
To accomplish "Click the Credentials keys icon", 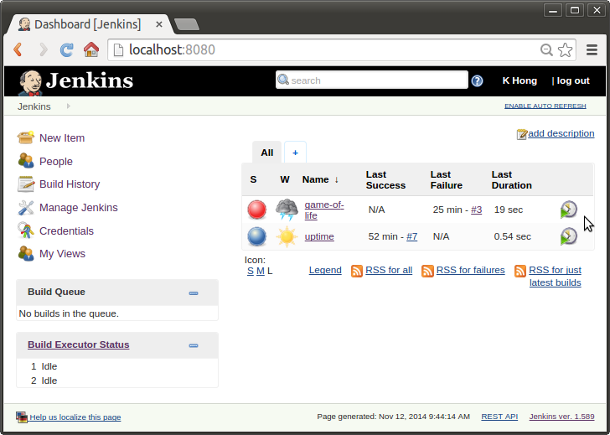I will [26, 230].
